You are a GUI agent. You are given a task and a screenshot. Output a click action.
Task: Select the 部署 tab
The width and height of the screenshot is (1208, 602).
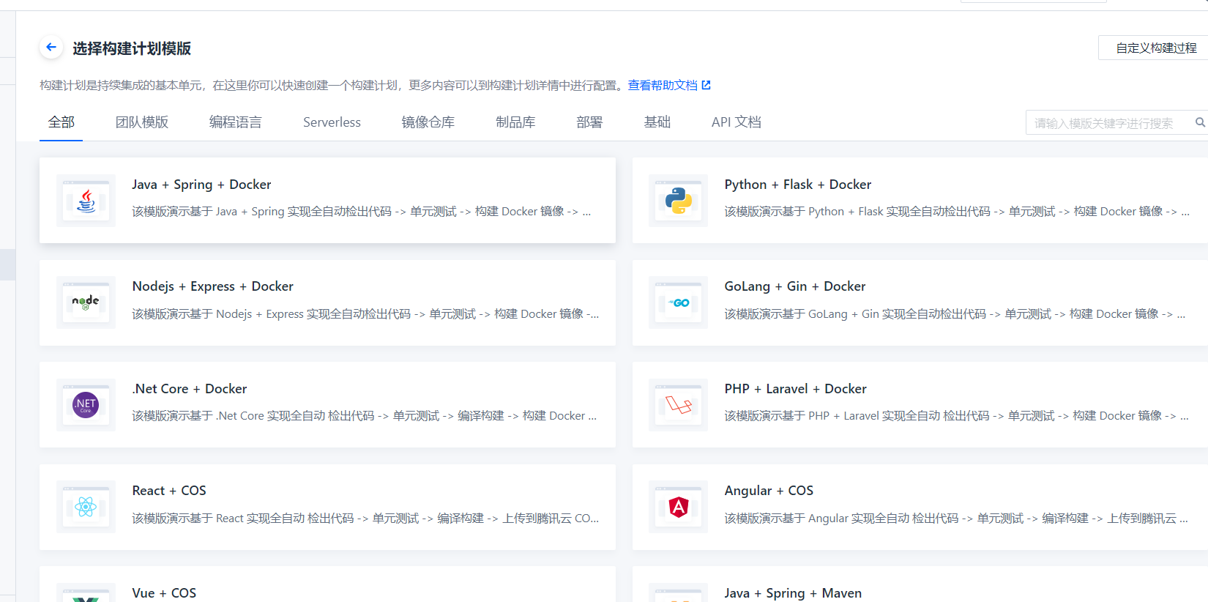coord(589,122)
